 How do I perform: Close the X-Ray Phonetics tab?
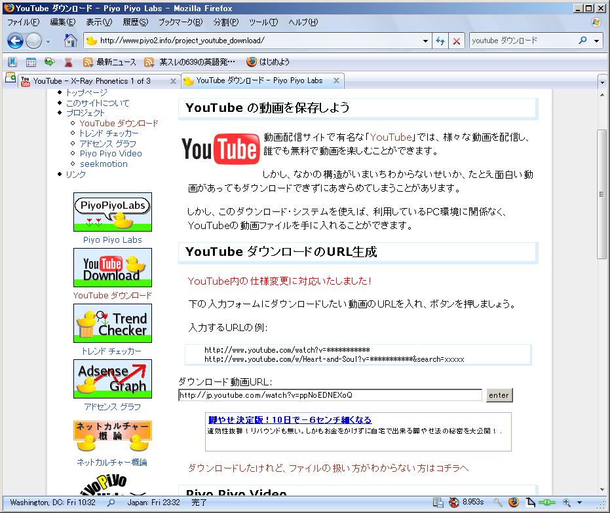[173, 81]
